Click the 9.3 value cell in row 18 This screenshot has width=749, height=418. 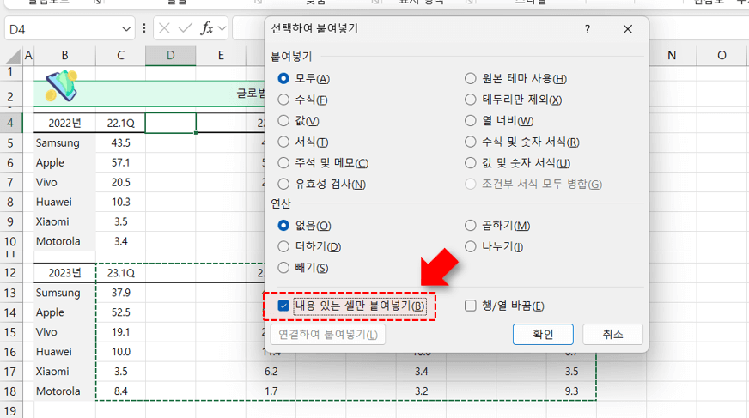coord(571,391)
